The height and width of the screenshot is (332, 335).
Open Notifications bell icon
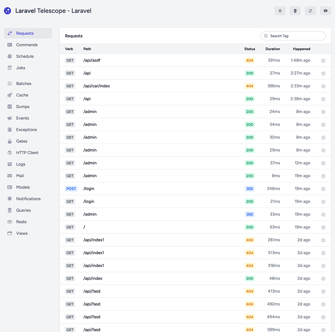[10, 199]
